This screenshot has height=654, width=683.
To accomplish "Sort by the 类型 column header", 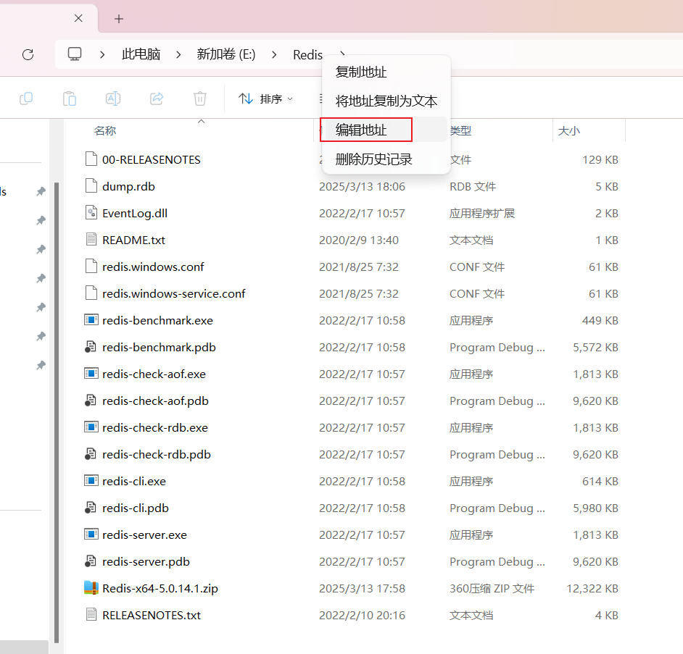I will pyautogui.click(x=460, y=130).
